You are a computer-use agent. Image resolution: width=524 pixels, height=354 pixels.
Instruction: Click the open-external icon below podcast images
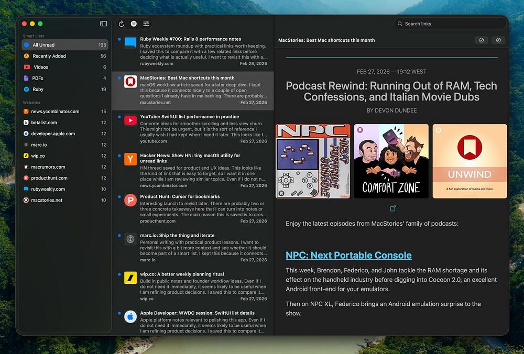(x=393, y=208)
